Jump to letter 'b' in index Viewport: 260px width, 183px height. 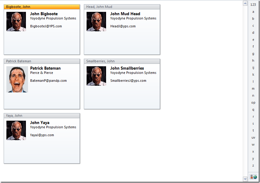click(253, 19)
